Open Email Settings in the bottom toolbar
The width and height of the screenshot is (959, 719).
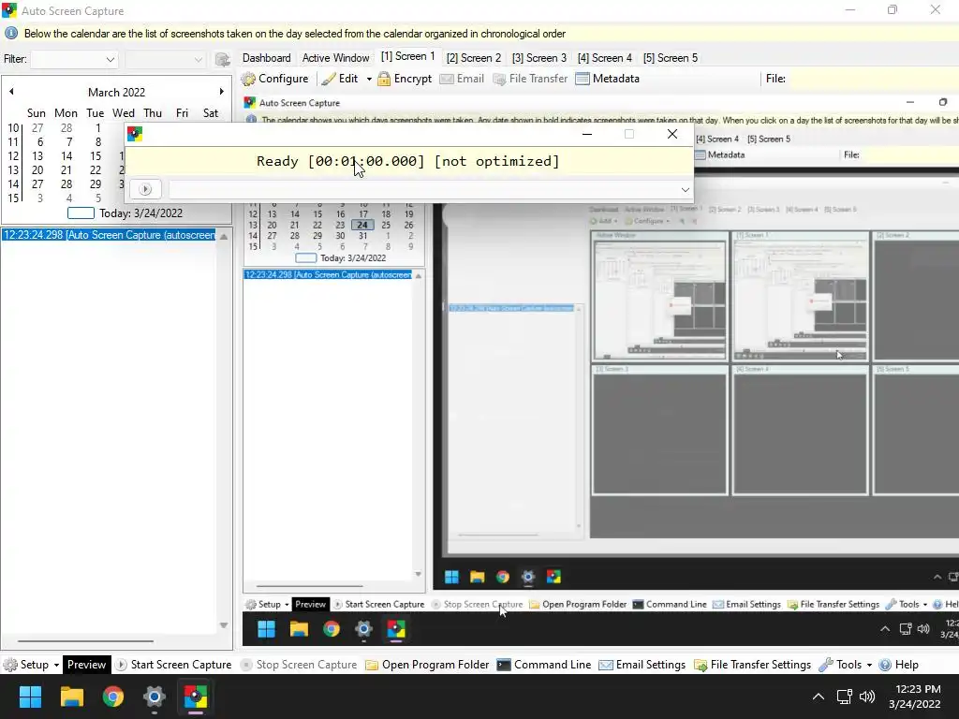click(642, 665)
